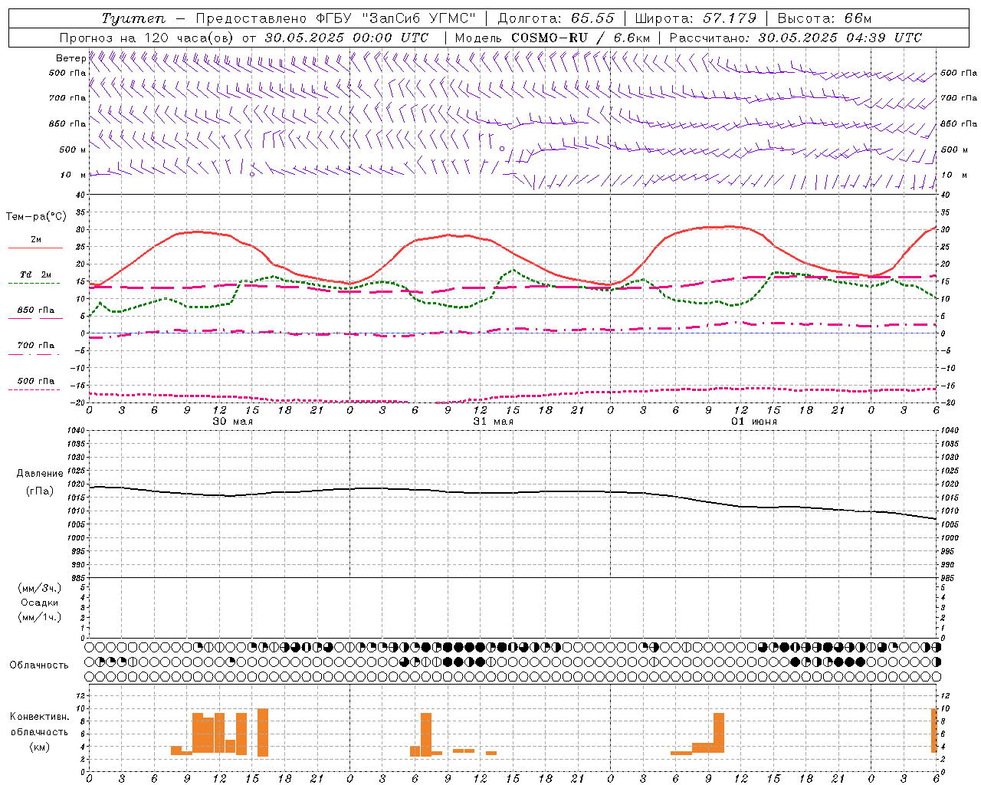
Task: Click the "Ветер" wind panel label
Action: tap(71, 58)
